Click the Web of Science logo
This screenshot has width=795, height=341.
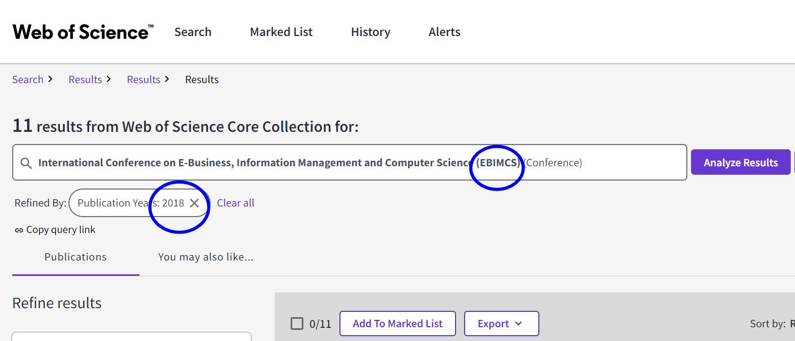point(83,32)
